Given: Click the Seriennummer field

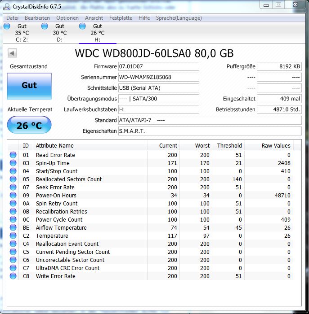Looking at the screenshot, I should [x=159, y=77].
